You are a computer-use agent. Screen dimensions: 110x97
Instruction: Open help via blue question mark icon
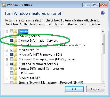(x=103, y=13)
